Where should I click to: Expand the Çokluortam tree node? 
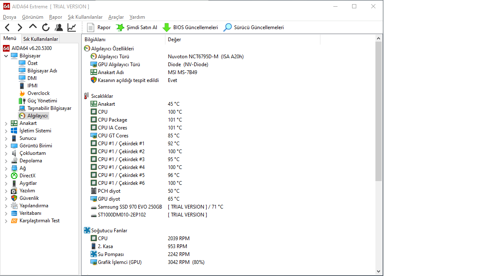click(x=6, y=154)
